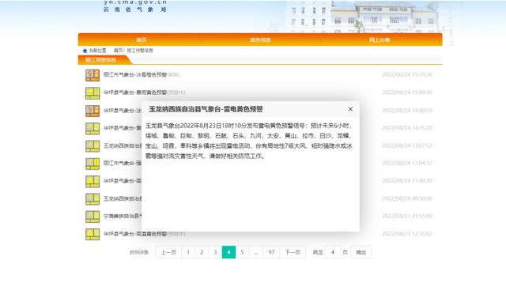The width and height of the screenshot is (506, 294).
Task: Click the lightning warning icon dated 13:07:52
Action: click(93, 146)
